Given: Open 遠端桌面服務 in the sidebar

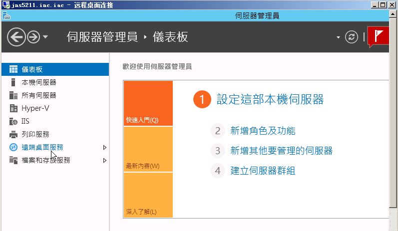Looking at the screenshot, I should pyautogui.click(x=55, y=147).
